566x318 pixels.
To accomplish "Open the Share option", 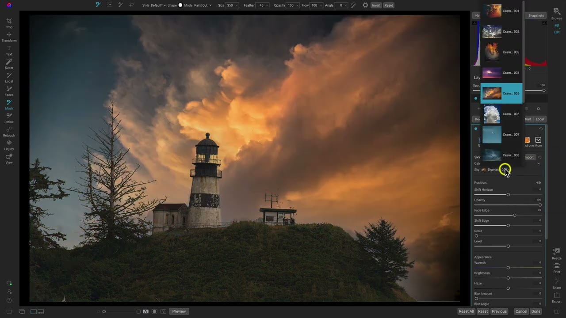I will (557, 284).
